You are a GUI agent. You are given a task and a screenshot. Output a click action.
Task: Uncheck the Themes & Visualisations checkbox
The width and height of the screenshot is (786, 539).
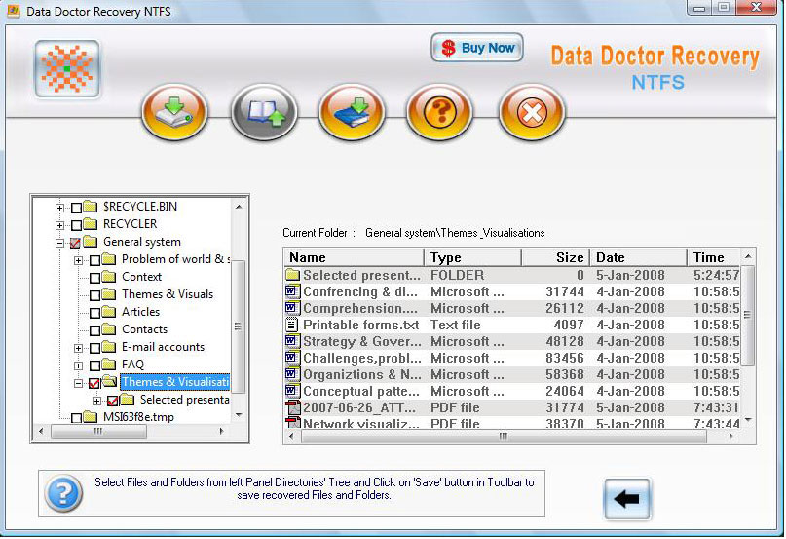pyautogui.click(x=94, y=383)
